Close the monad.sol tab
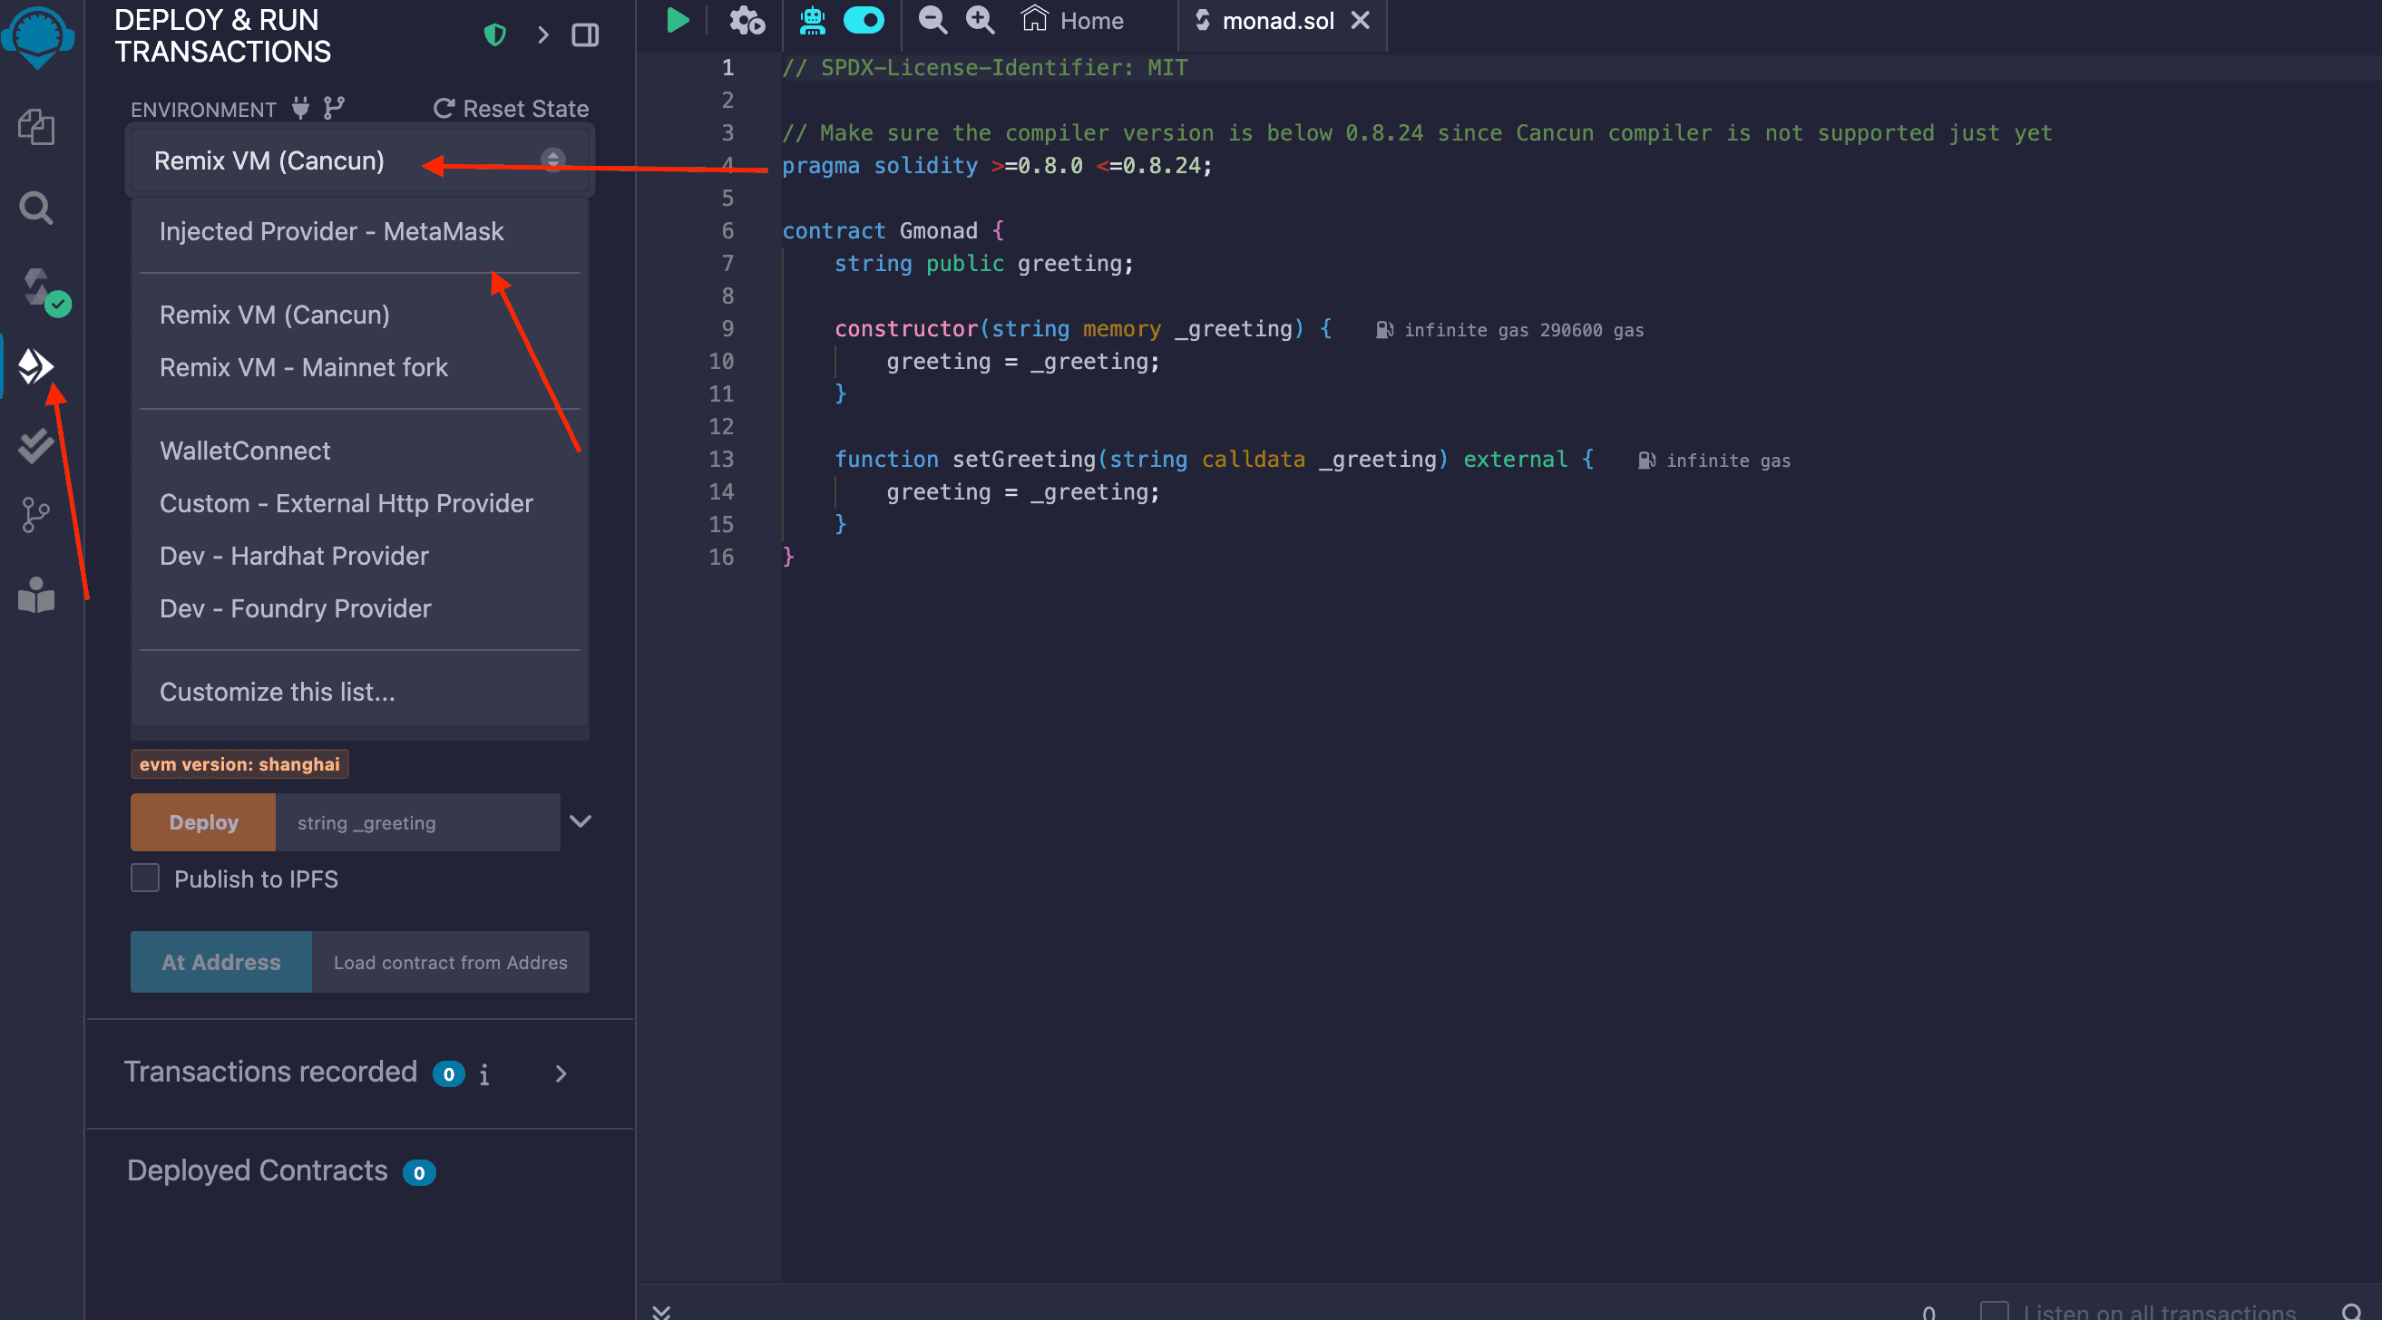 (1361, 20)
